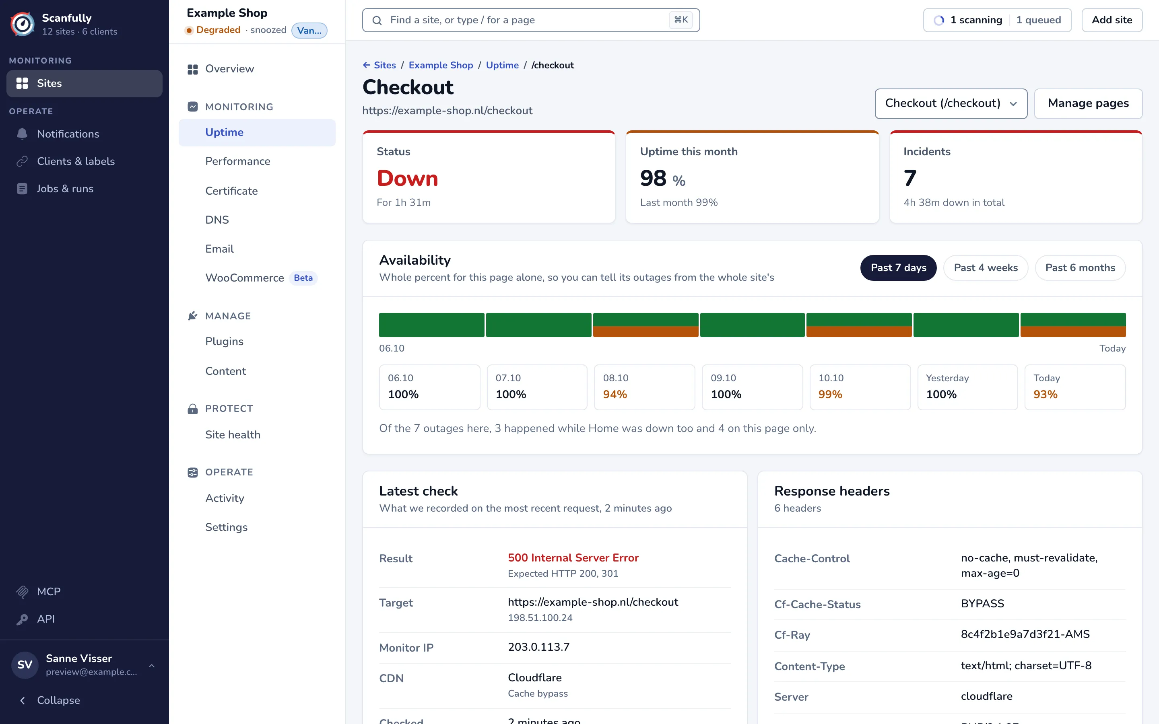Click the Manage section plug icon
The image size is (1159, 724).
[192, 316]
